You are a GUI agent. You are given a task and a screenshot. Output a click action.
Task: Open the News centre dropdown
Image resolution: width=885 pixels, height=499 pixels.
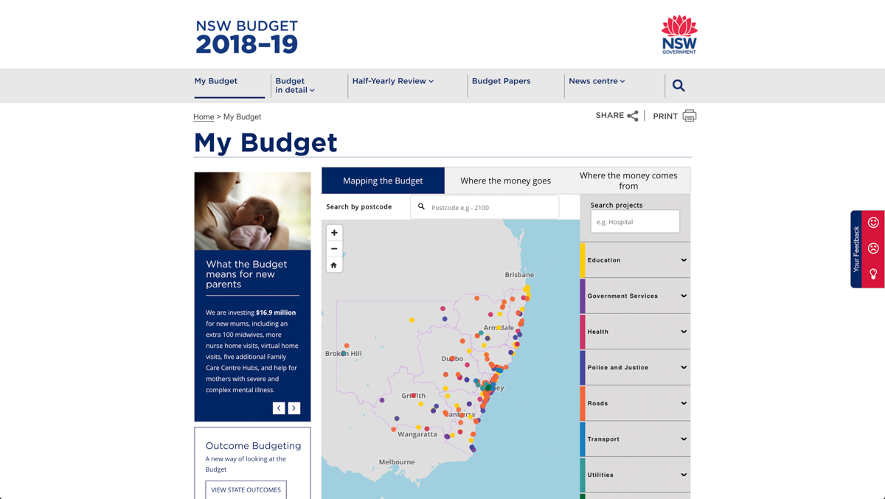coord(597,81)
